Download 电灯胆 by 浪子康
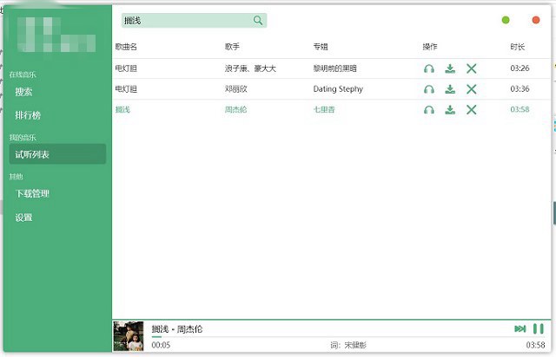Image resolution: width=556 pixels, height=357 pixels. tap(450, 68)
